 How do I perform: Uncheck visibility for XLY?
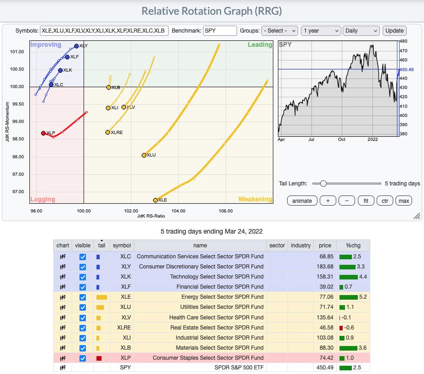pyautogui.click(x=83, y=267)
